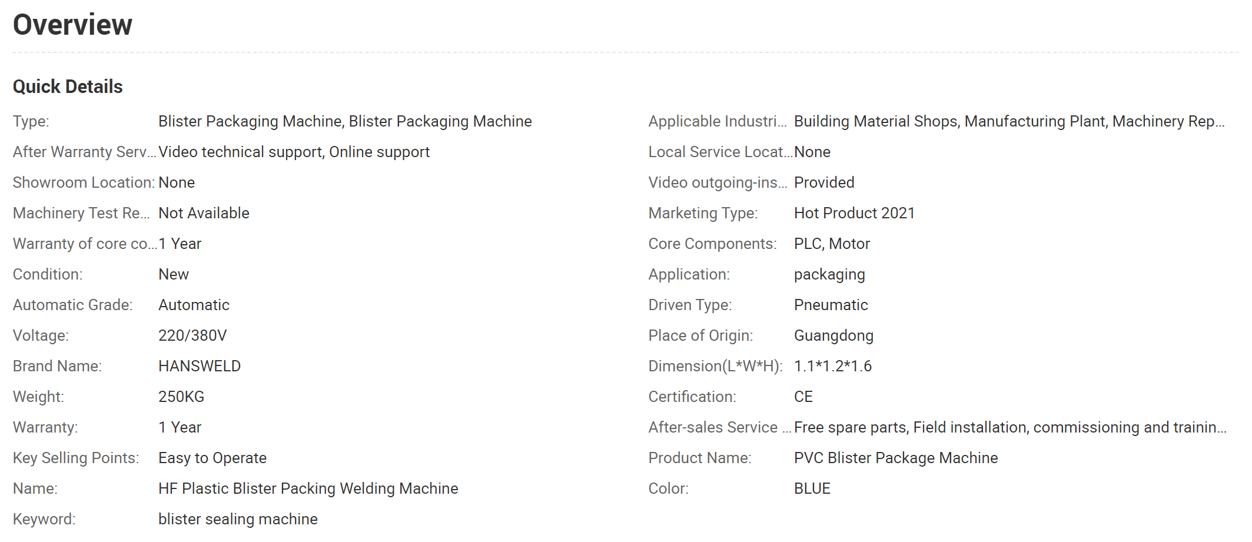Screen dimensions: 1252x542
Task: Click the Building Material Shops value text
Action: tap(1009, 121)
